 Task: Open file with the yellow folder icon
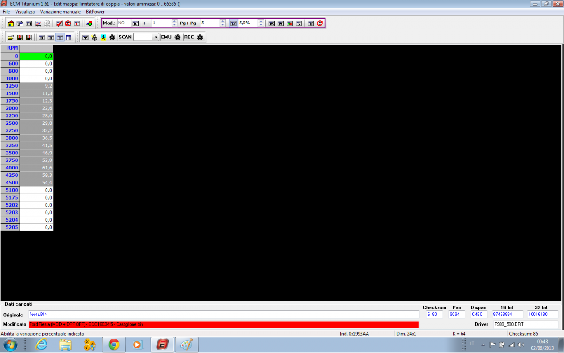coord(11,37)
